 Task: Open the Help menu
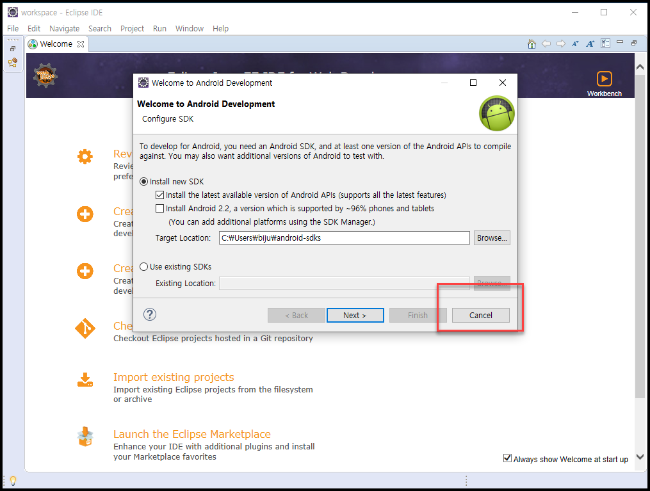[220, 29]
